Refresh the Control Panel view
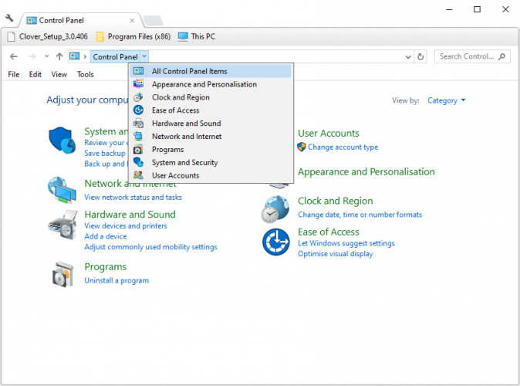The width and height of the screenshot is (520, 386). tap(420, 57)
